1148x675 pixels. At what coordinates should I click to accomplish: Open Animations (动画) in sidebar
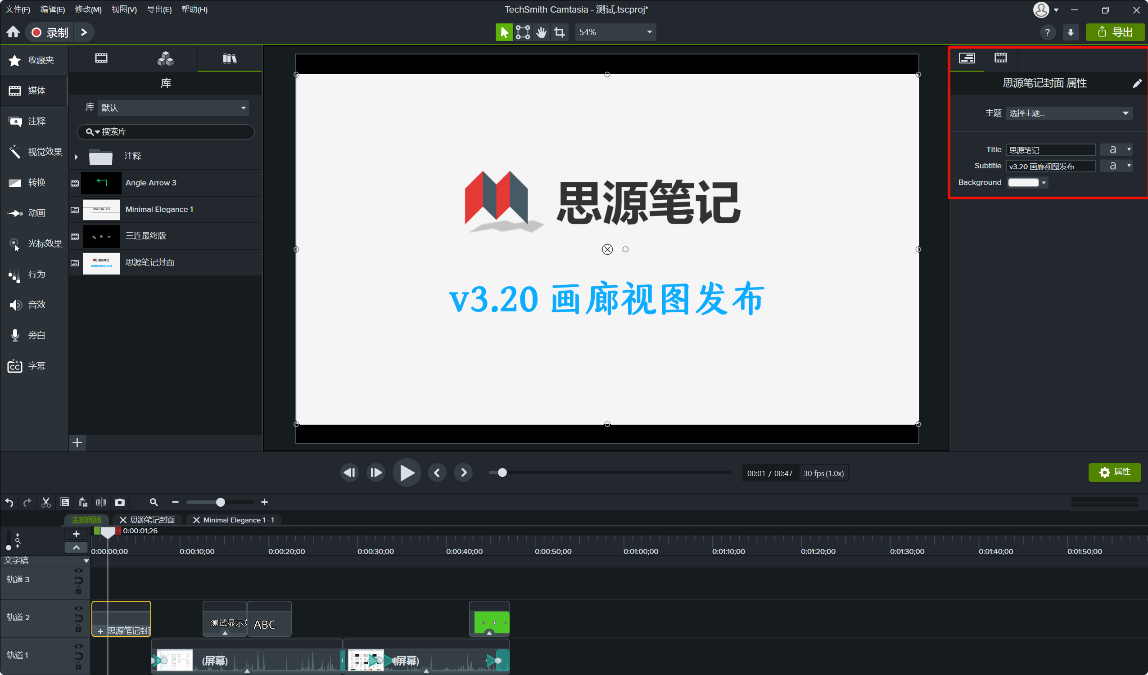(34, 213)
